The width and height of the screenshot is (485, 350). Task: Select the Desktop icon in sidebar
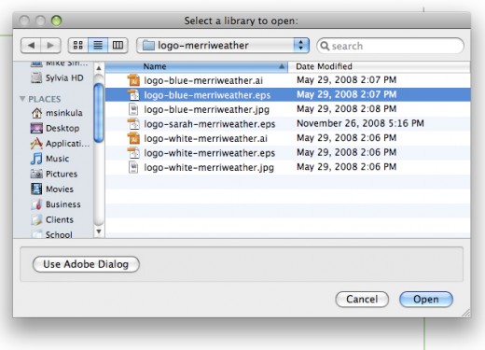click(36, 128)
